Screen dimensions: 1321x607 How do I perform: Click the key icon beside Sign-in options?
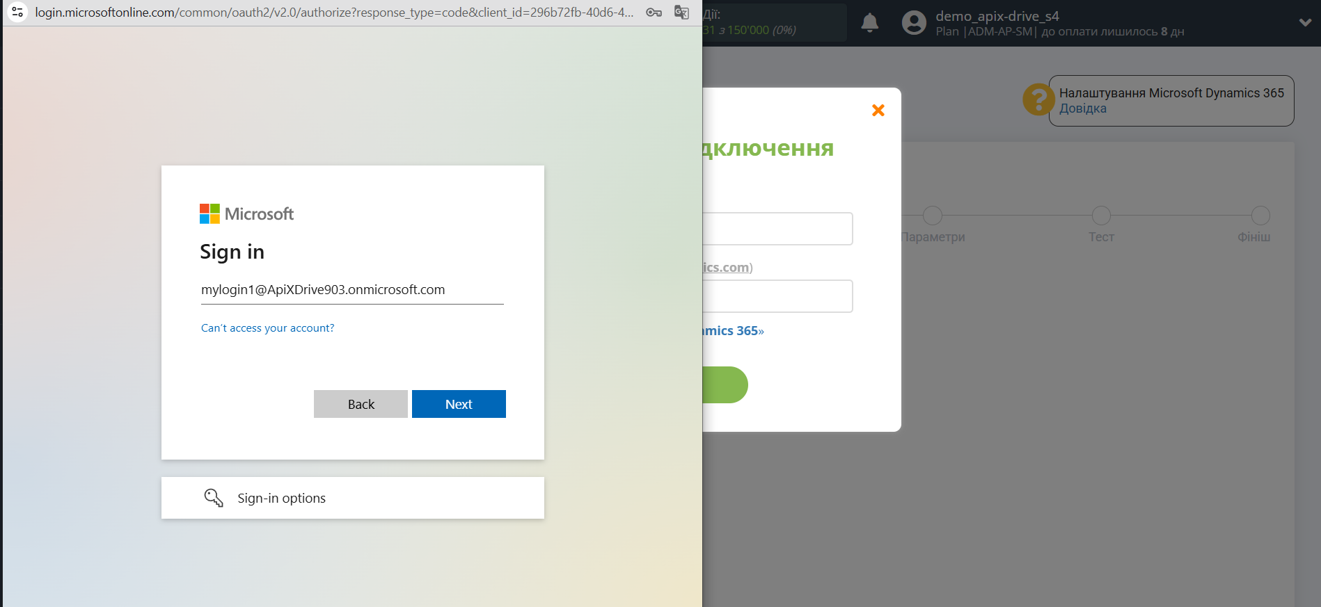click(214, 498)
